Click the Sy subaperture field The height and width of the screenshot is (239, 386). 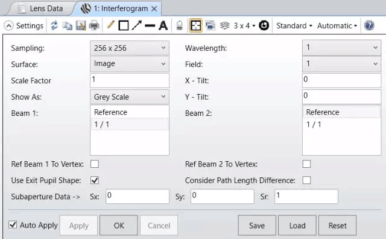223,196
